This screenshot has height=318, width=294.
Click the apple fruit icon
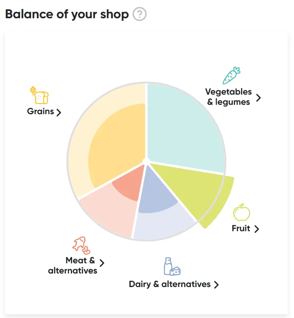tap(241, 212)
